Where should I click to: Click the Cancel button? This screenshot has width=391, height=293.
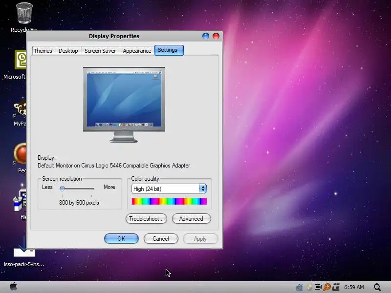(161, 238)
